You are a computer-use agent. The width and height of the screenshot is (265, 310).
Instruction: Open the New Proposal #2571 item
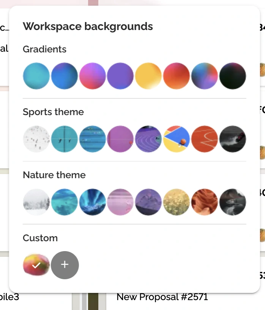tap(162, 297)
